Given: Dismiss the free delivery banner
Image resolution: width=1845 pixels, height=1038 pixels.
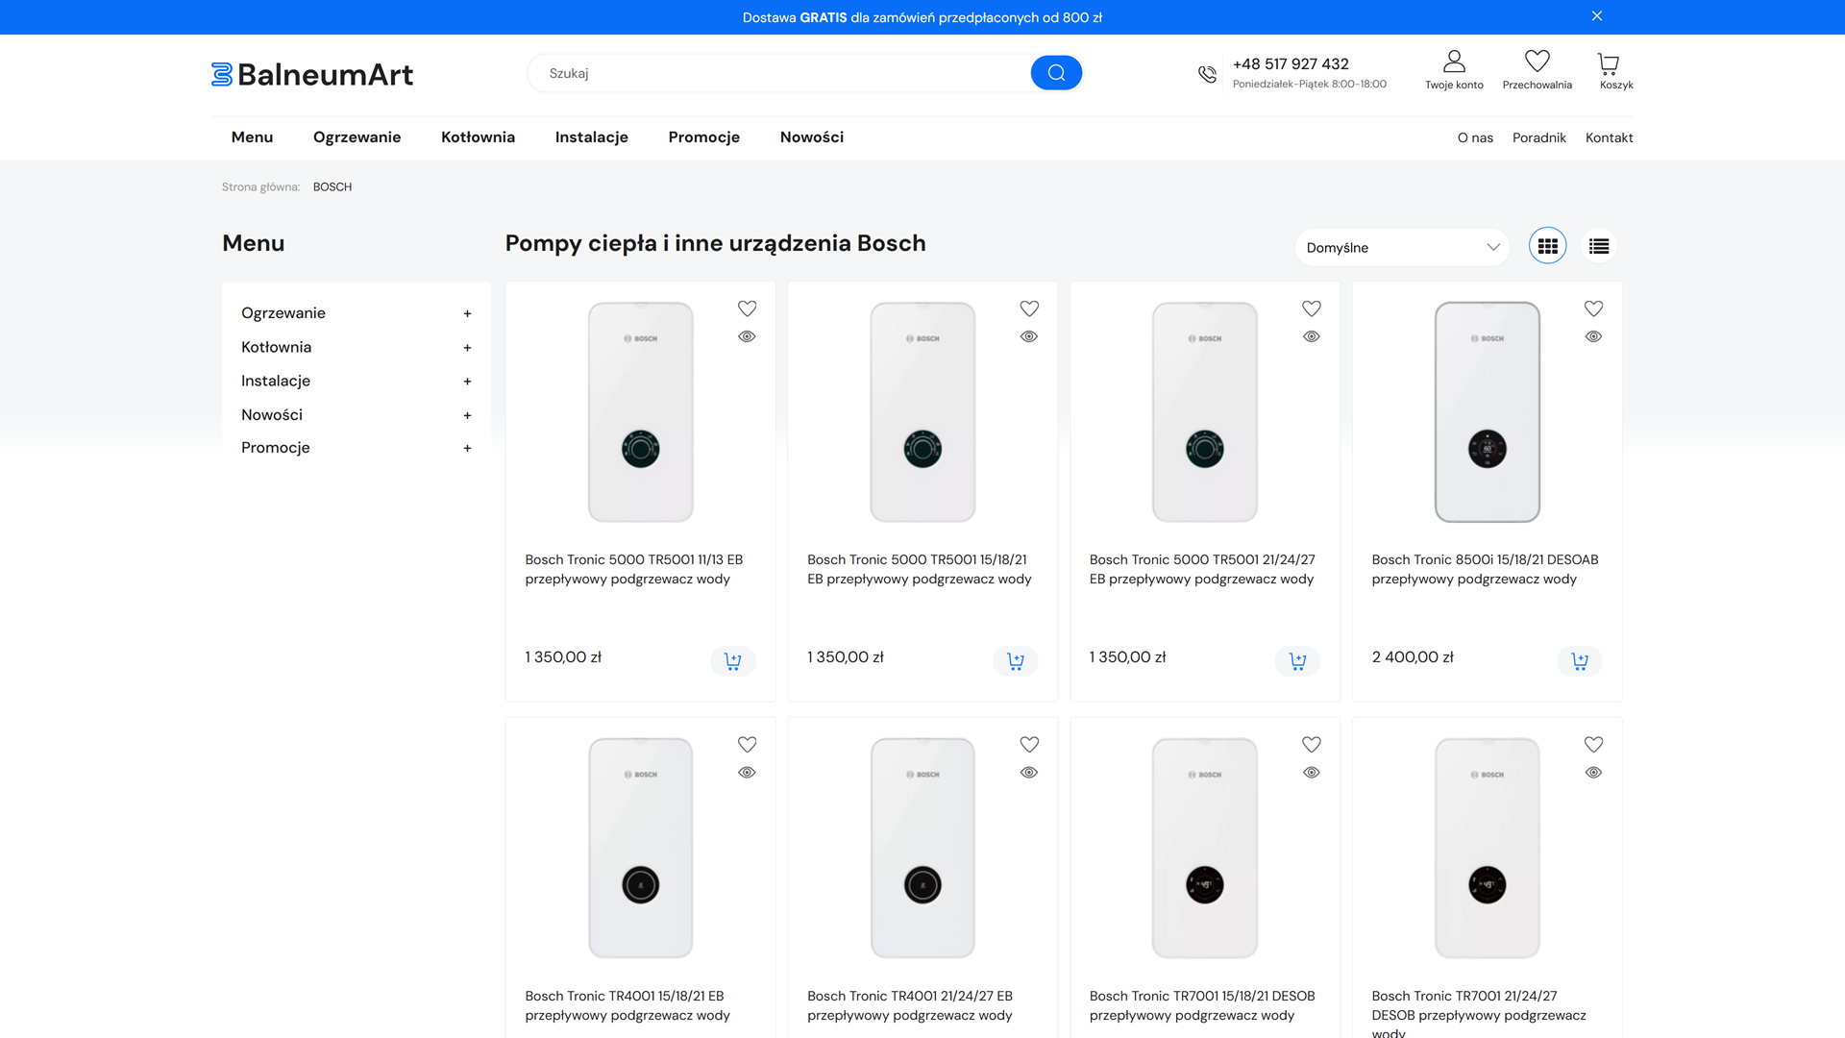Looking at the screenshot, I should (1597, 16).
